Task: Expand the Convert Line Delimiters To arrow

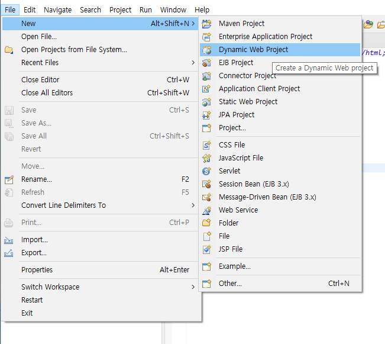Action: (x=193, y=205)
